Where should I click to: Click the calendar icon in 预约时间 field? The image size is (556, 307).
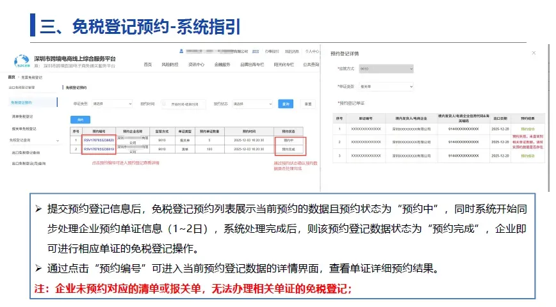pyautogui.click(x=164, y=104)
